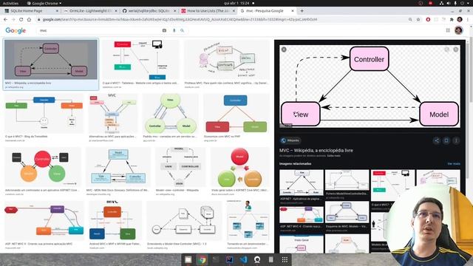
Task: Switch to the OrmLite tab
Action: [x=90, y=10]
